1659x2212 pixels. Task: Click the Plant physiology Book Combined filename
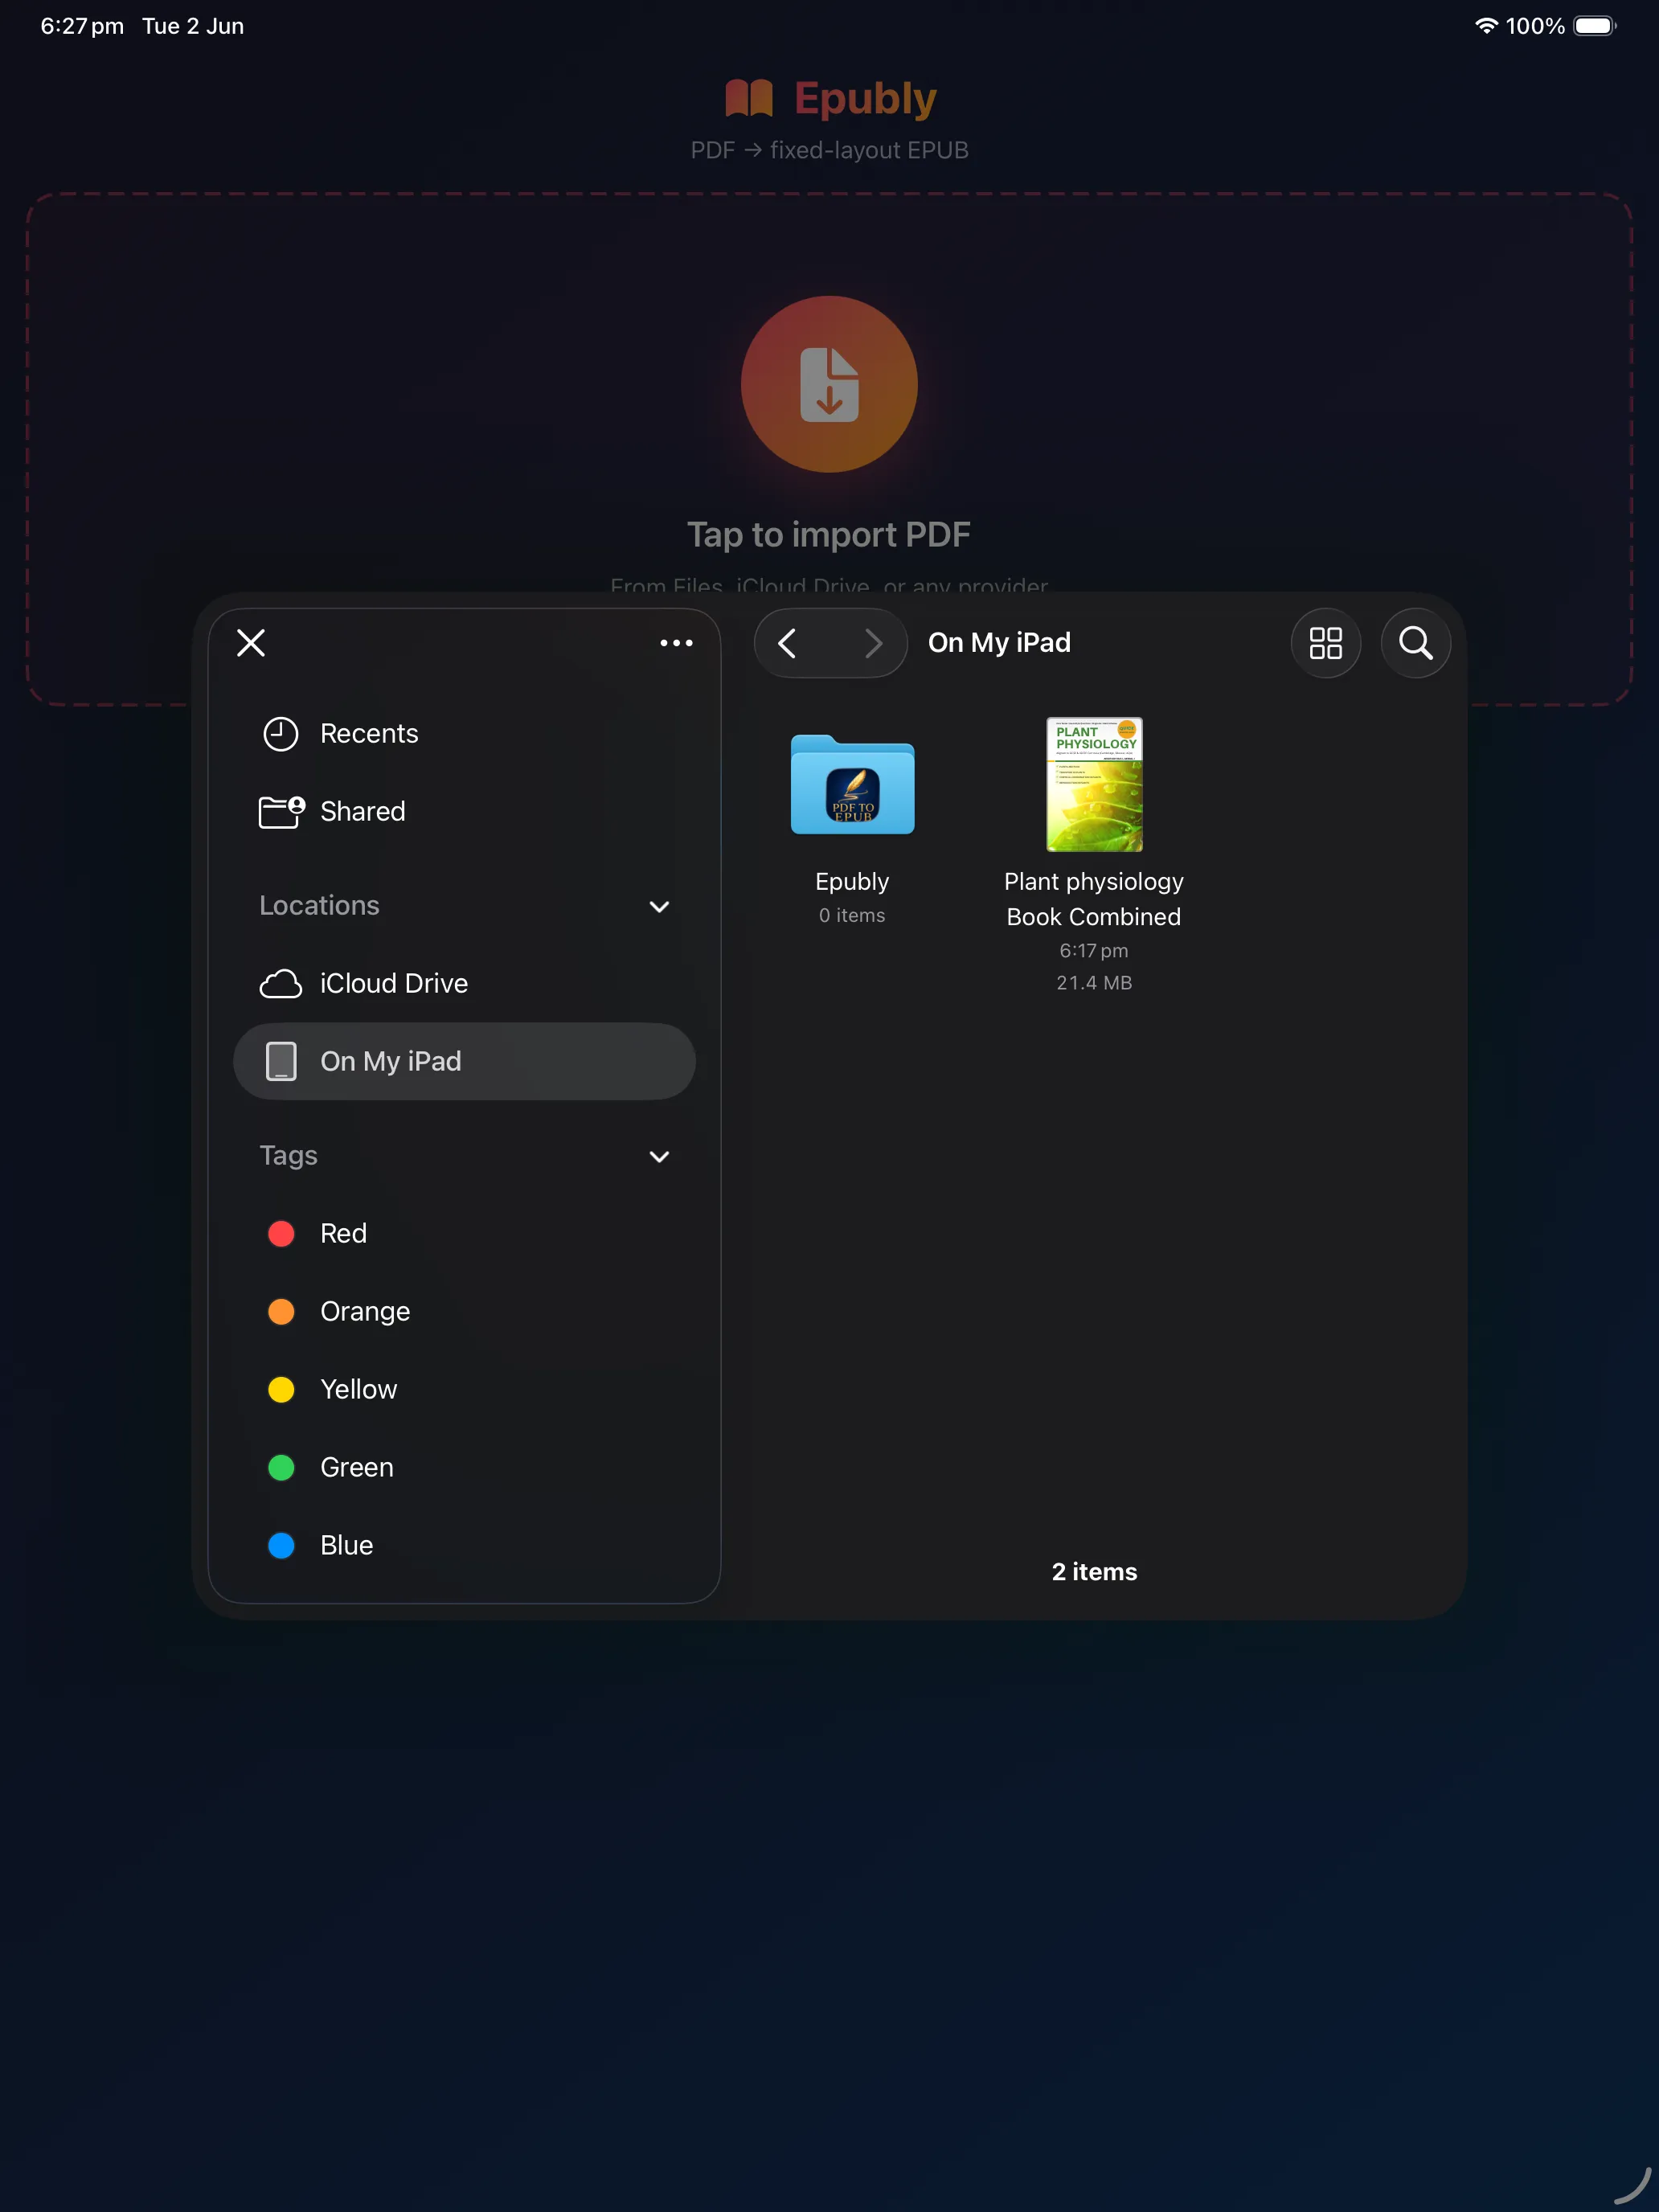click(x=1094, y=899)
